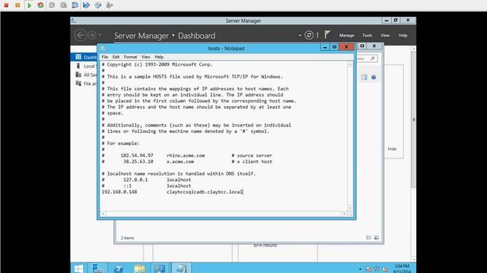Click Server Manager vertical scrollbar thumb
Image resolution: width=487 pixels, height=273 pixels.
tap(413, 120)
